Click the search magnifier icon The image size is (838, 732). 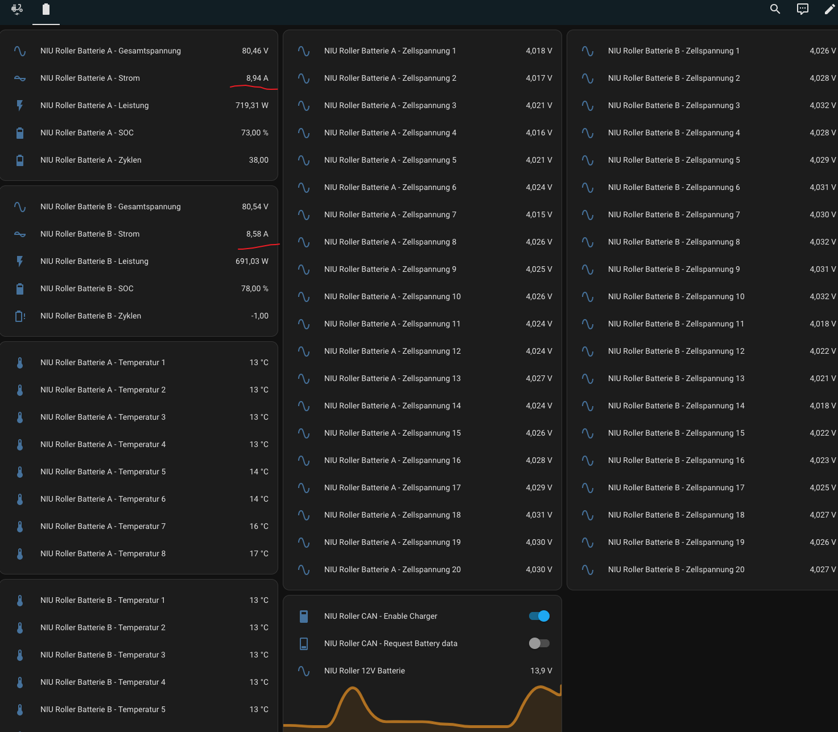[x=775, y=9]
